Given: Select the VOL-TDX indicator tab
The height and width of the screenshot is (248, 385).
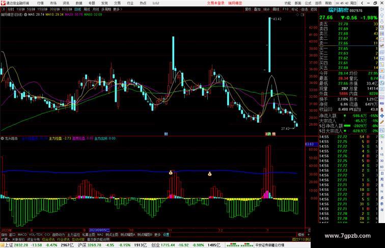Looking at the screenshot, I should click(36, 235).
